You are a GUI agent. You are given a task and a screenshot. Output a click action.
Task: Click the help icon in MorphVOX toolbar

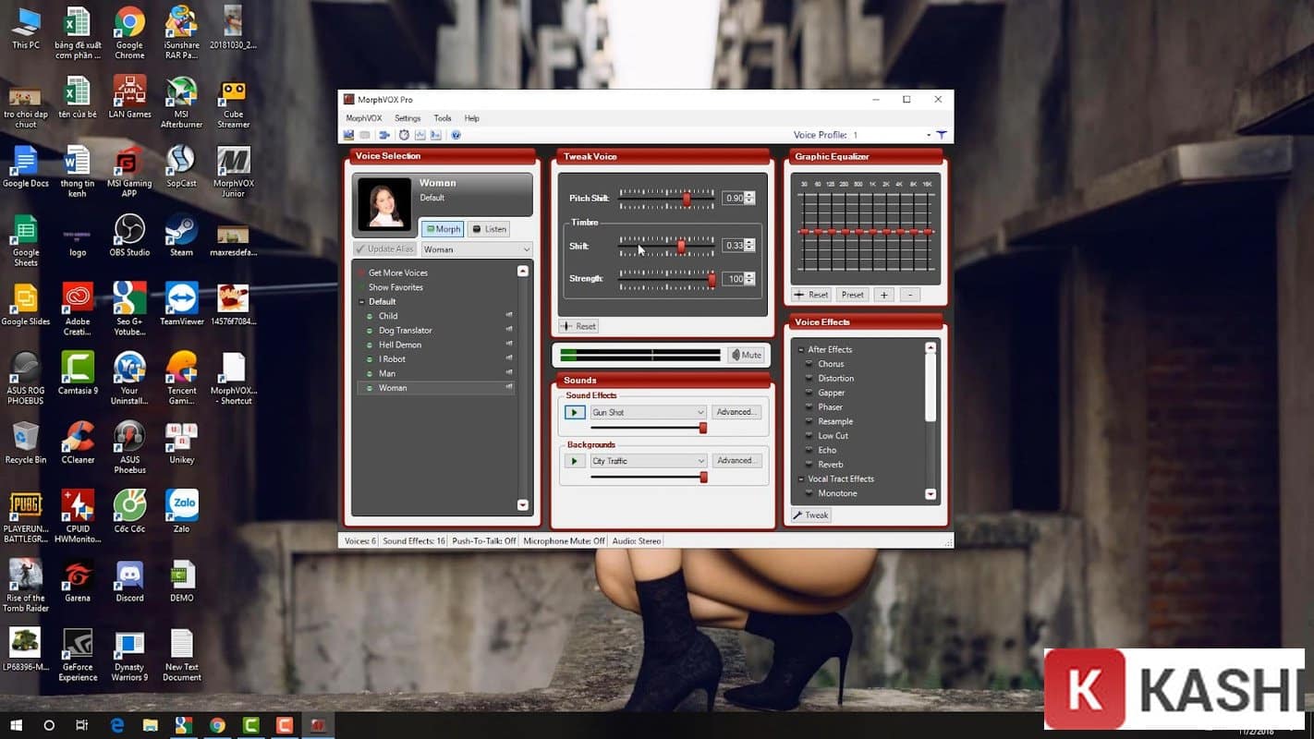pyautogui.click(x=456, y=135)
